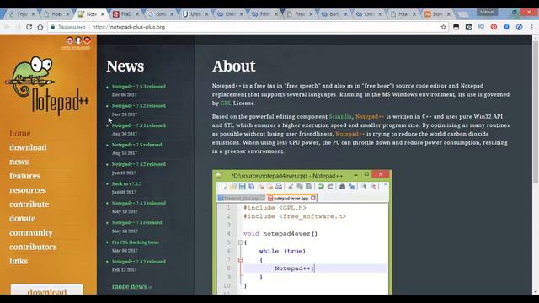The image size is (539, 303).
Task: Open 'Notepad++ 7.5.3 released' news item
Action: coord(138,87)
